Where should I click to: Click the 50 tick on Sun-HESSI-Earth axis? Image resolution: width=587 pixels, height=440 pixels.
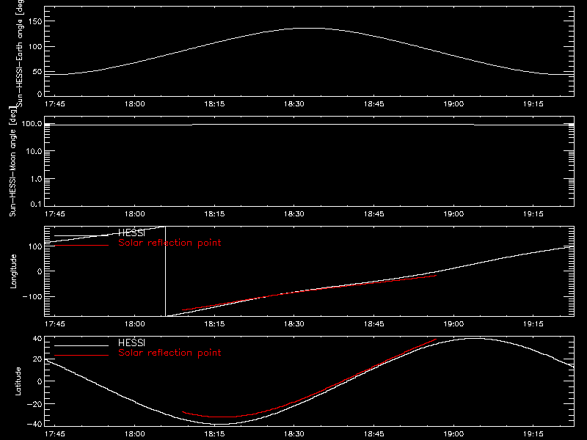coord(37,71)
